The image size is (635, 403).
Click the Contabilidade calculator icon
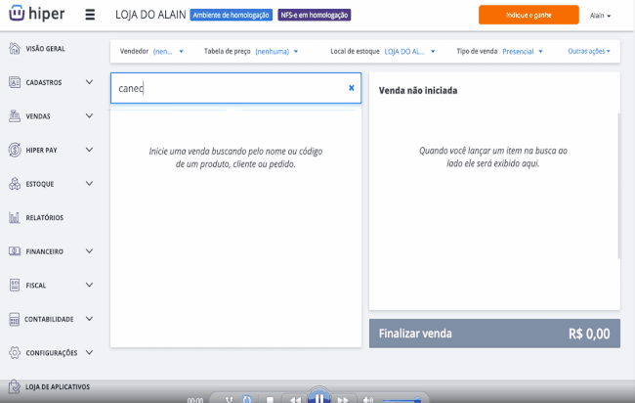click(15, 319)
